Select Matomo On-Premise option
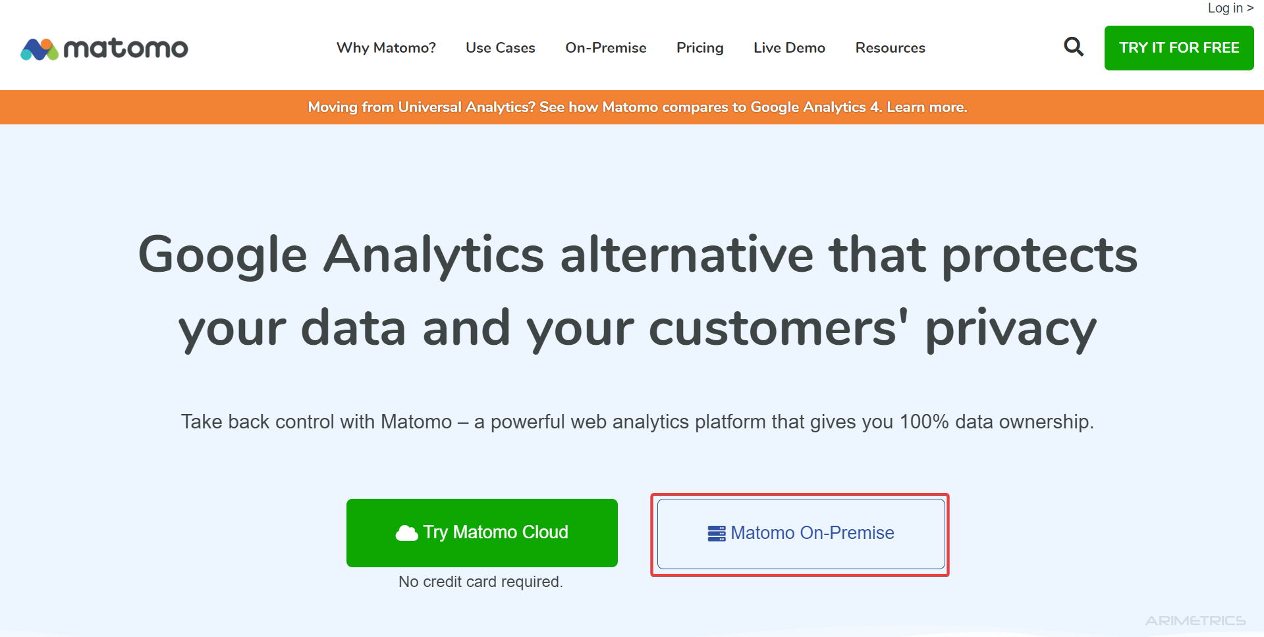Screen dimensions: 1264x637 (x=799, y=533)
